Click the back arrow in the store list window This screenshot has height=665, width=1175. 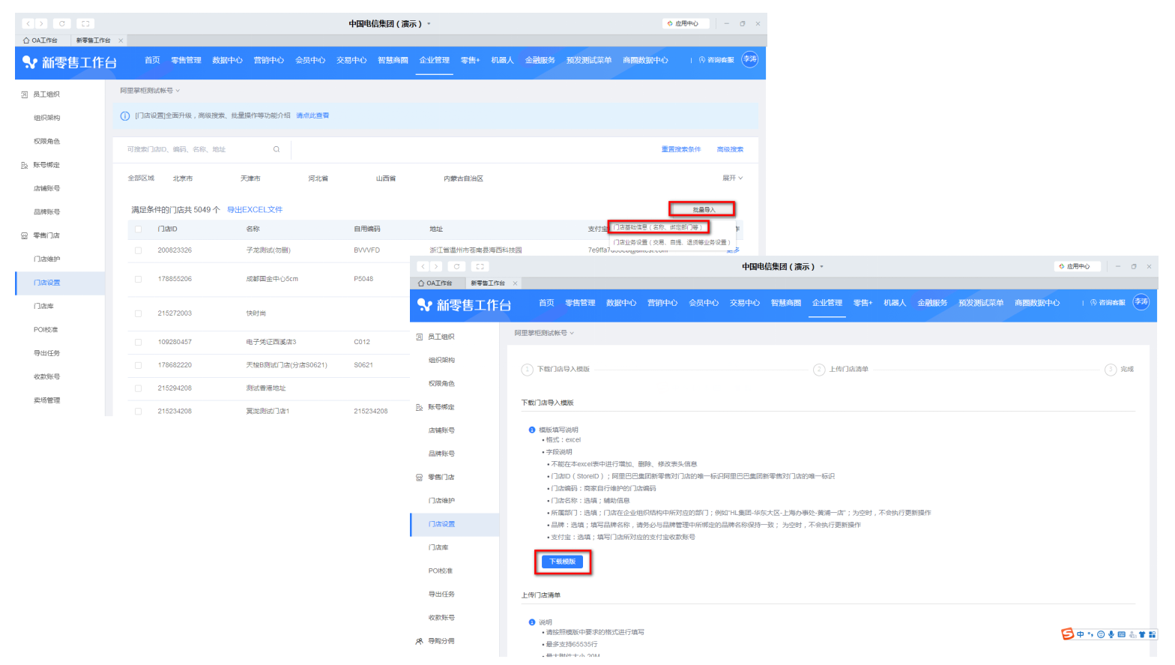[28, 23]
